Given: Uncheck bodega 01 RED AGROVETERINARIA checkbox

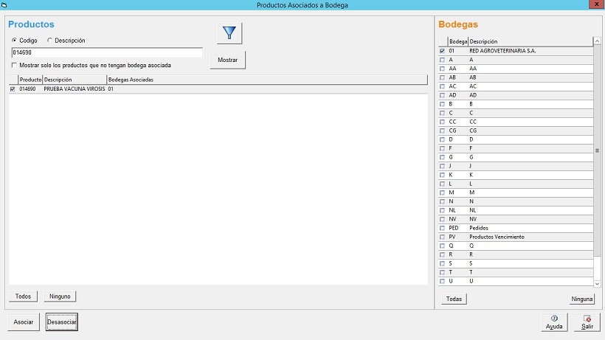Looking at the screenshot, I should pyautogui.click(x=442, y=51).
